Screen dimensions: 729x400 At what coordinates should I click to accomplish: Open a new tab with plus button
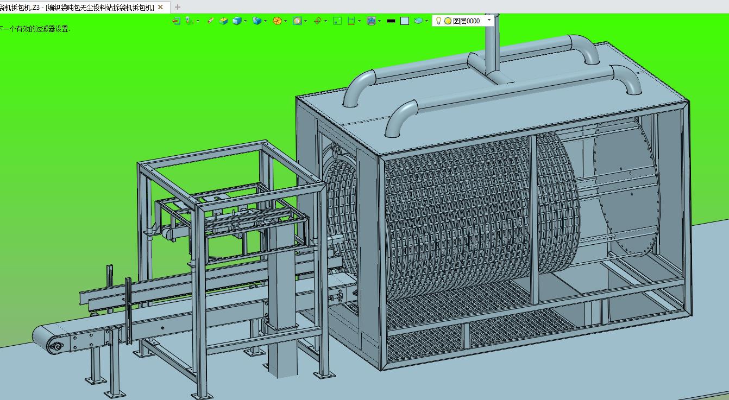[x=177, y=7]
